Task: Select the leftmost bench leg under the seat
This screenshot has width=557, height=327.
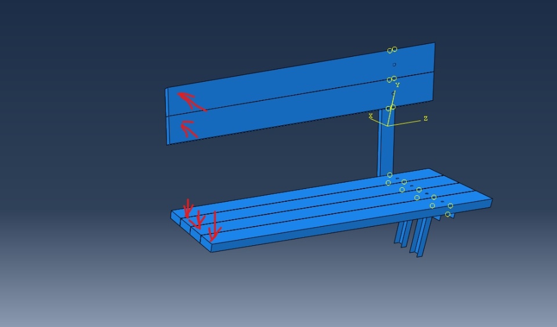Action: (403, 234)
